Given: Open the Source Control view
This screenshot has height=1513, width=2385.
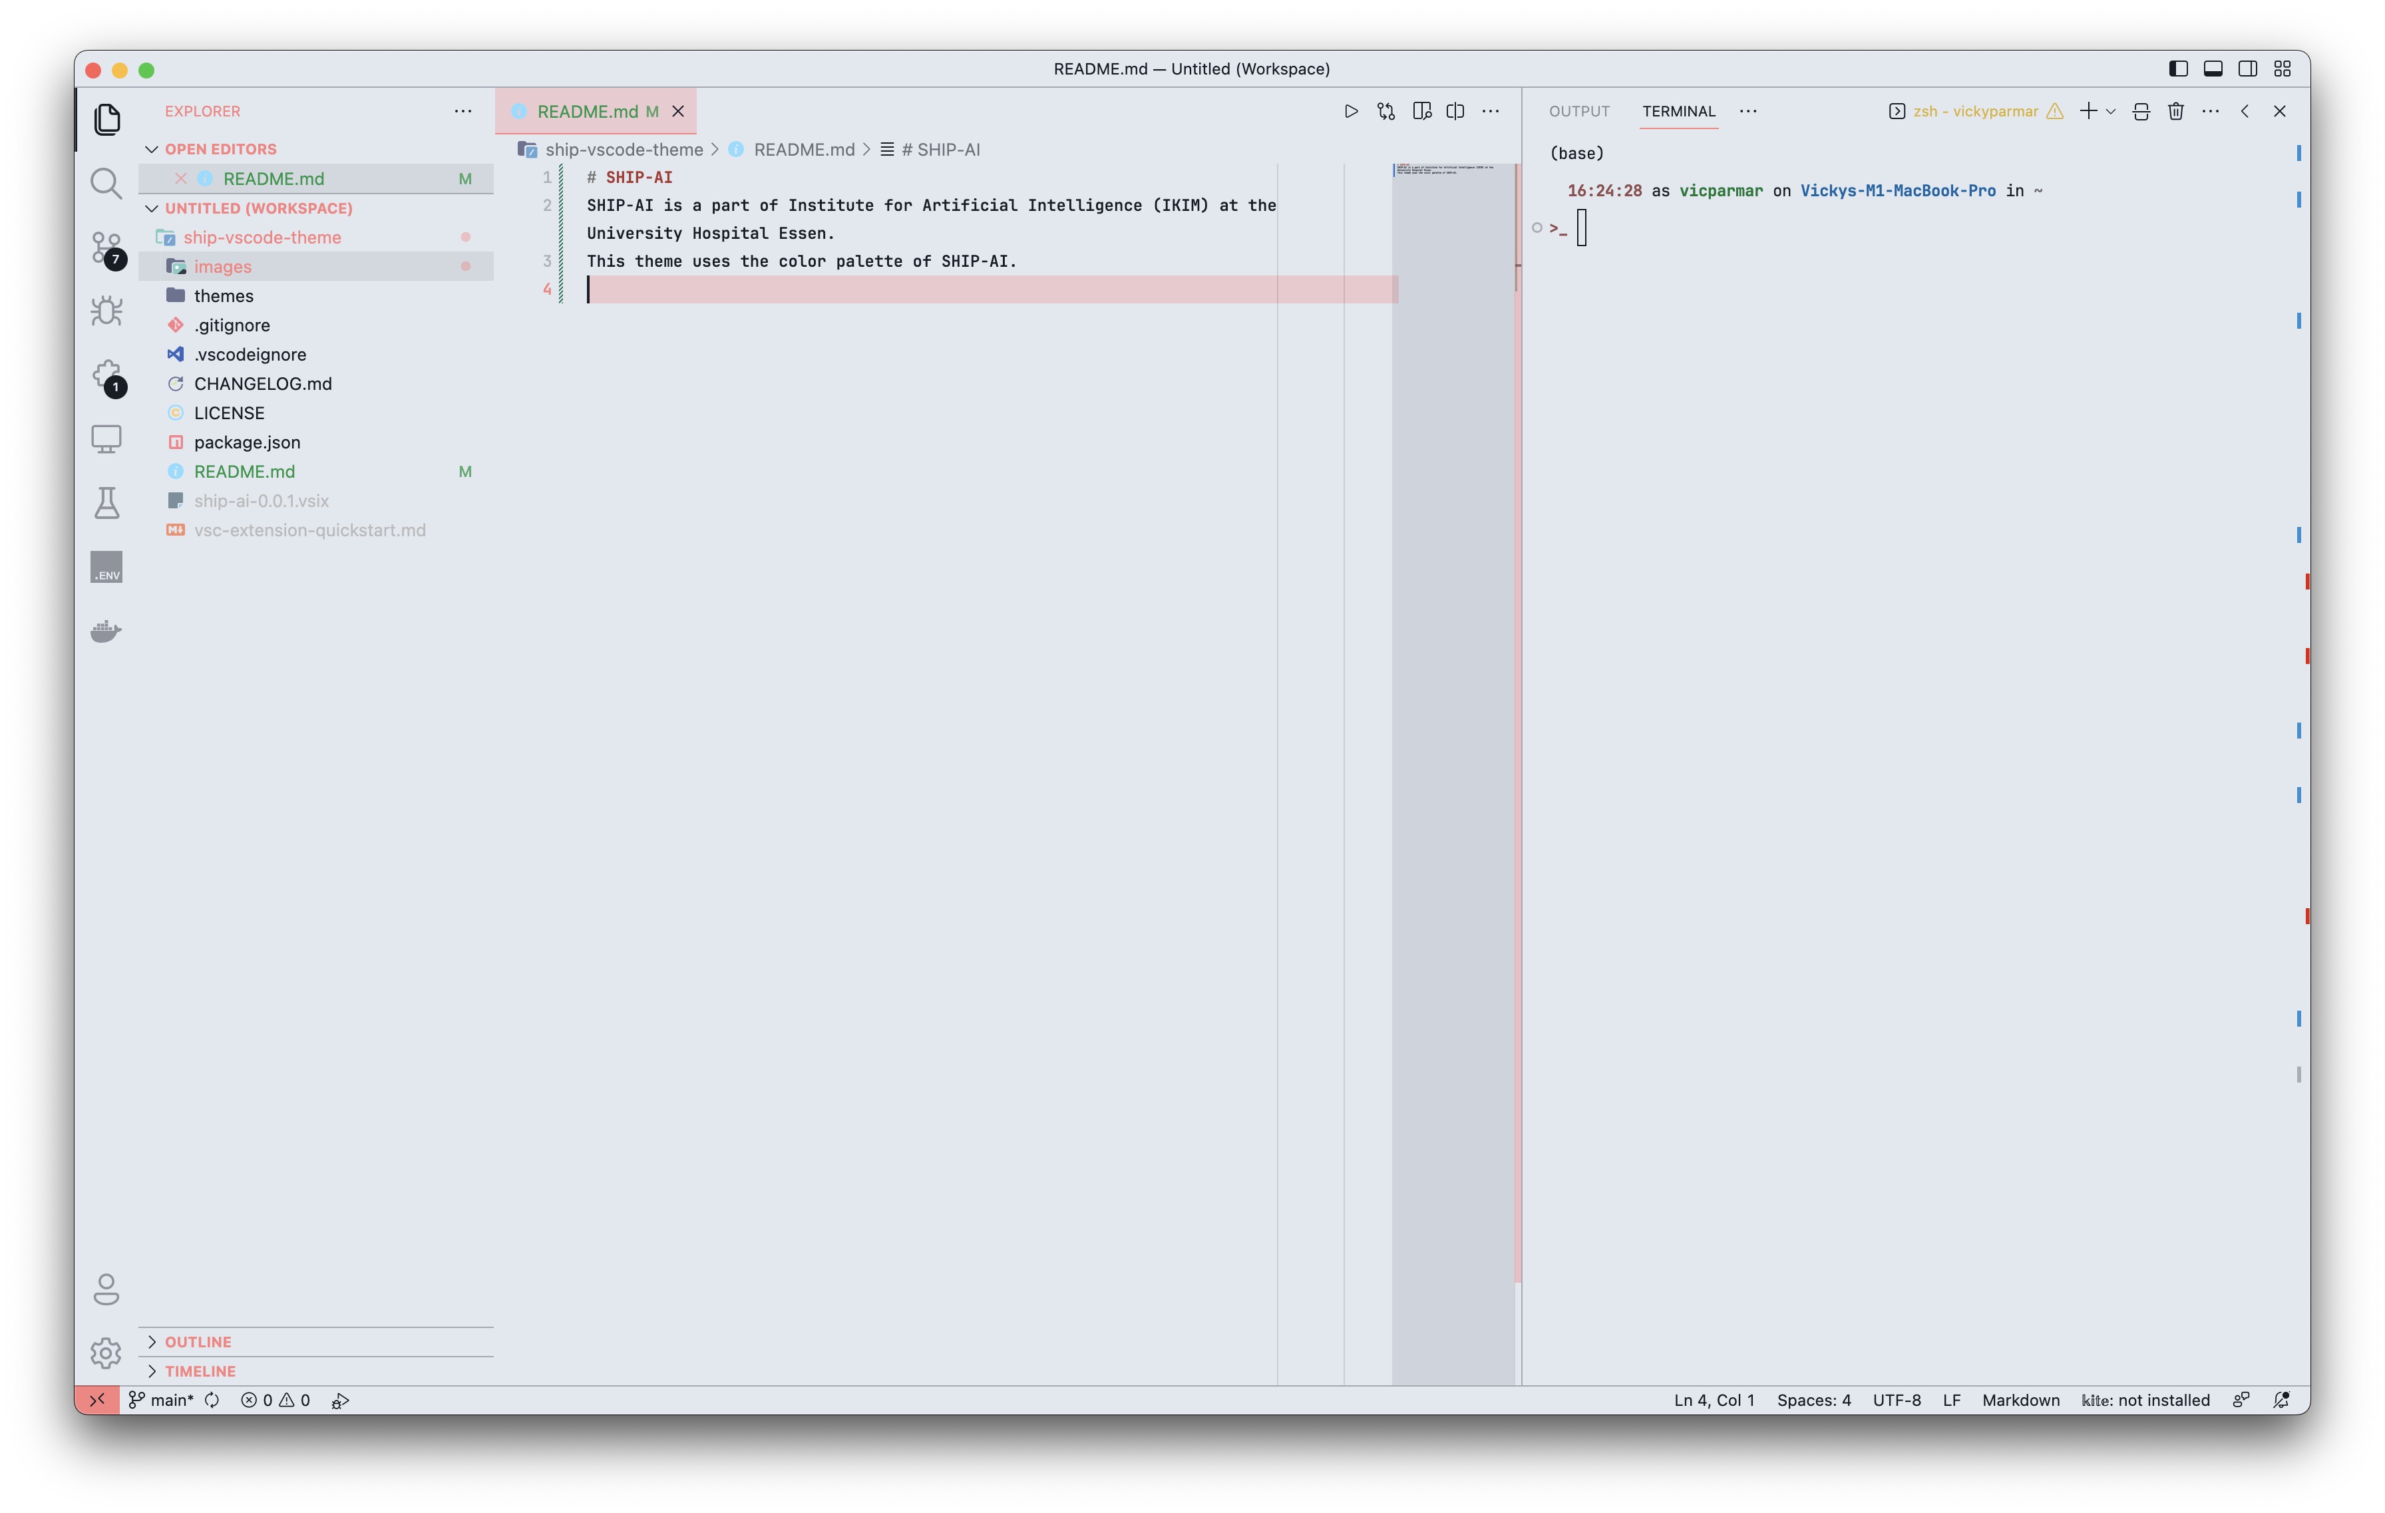Looking at the screenshot, I should 106,248.
